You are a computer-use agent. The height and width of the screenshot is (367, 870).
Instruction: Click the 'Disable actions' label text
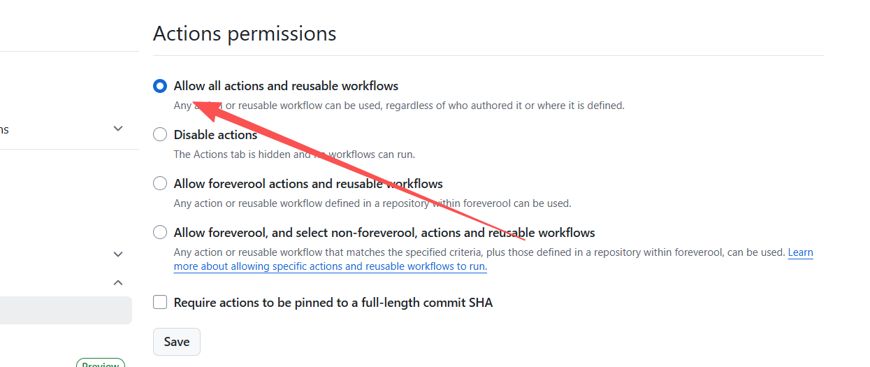pos(215,135)
